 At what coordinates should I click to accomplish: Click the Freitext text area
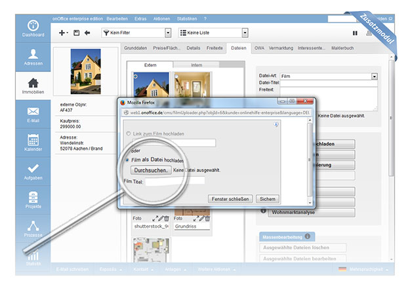click(x=329, y=99)
